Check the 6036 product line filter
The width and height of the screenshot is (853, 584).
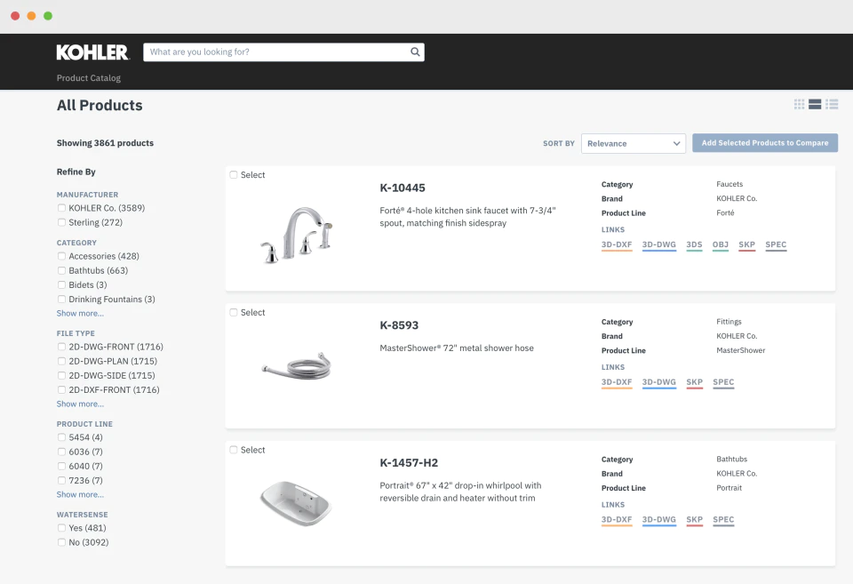pos(61,452)
